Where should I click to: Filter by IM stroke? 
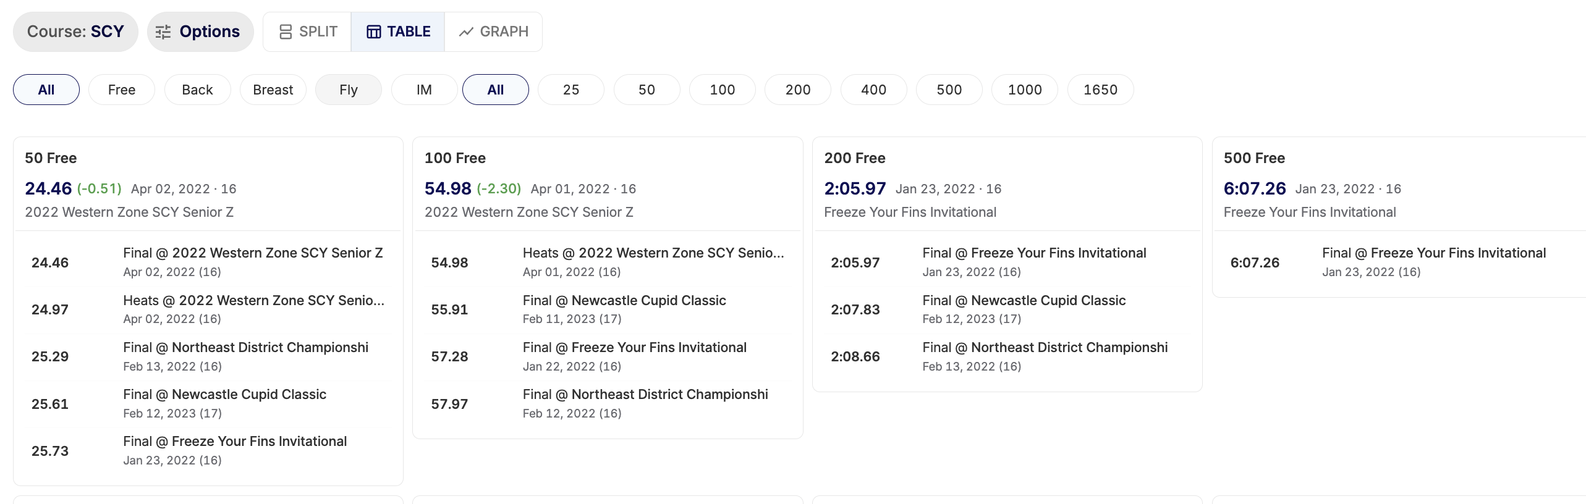pos(424,90)
